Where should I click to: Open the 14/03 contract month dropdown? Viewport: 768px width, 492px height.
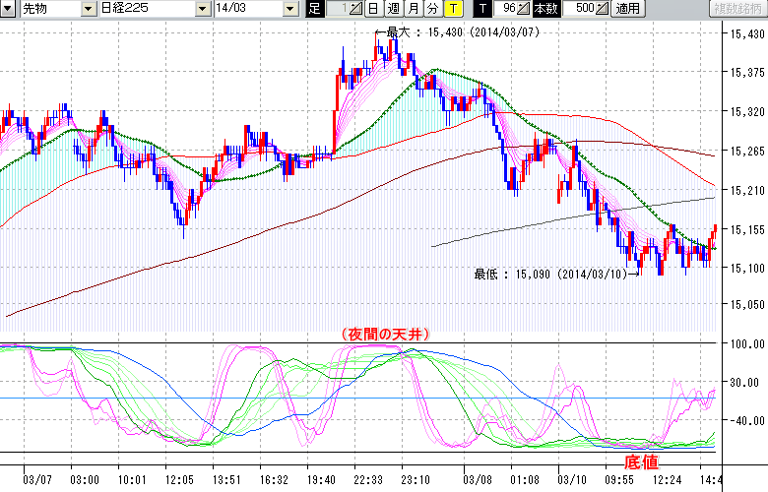289,9
